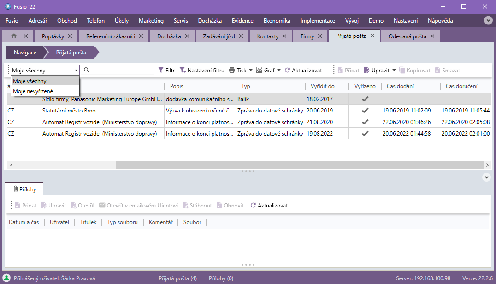This screenshot has height=284, width=496.
Task: Open the Docházka menu
Action: click(x=210, y=21)
